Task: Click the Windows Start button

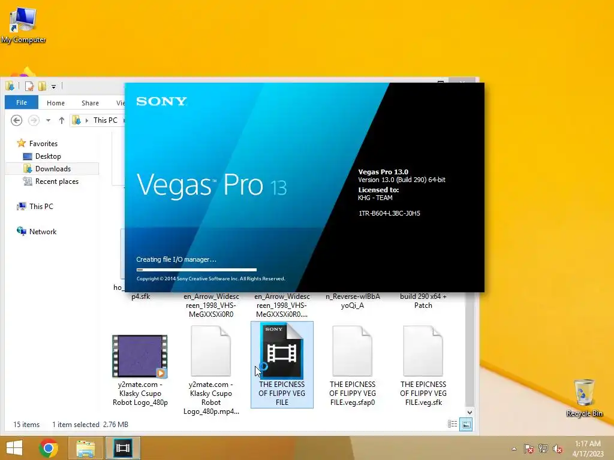Action: point(14,448)
